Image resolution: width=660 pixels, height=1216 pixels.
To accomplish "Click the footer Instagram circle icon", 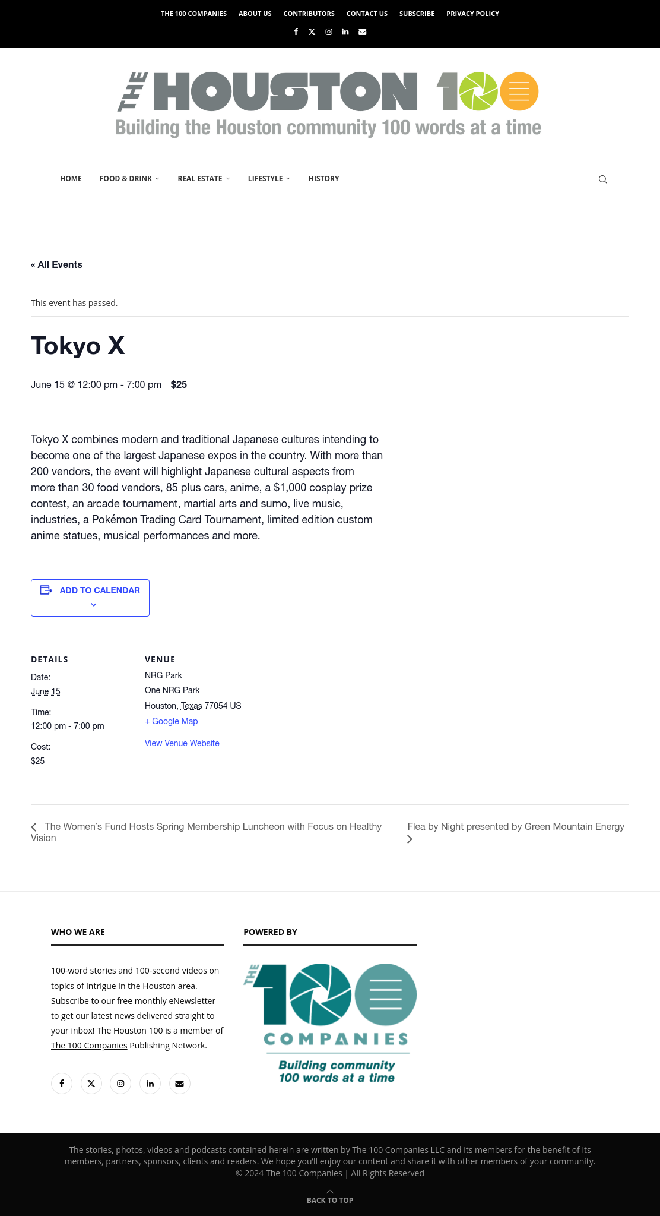I will click(120, 1084).
